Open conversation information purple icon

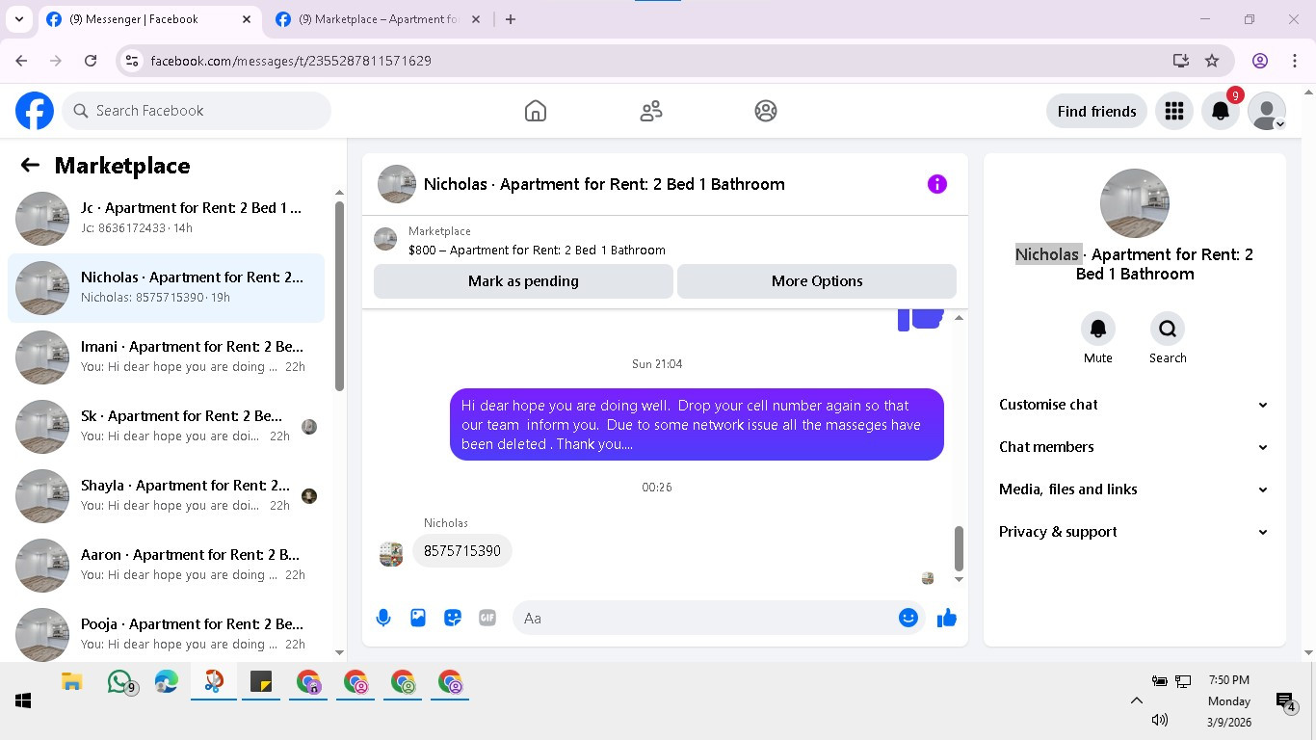pyautogui.click(x=937, y=184)
